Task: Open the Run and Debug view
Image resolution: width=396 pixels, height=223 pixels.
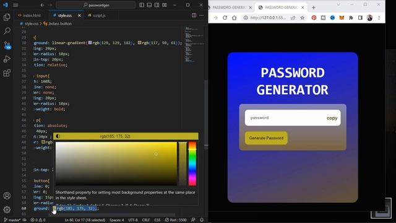Action: (7, 59)
